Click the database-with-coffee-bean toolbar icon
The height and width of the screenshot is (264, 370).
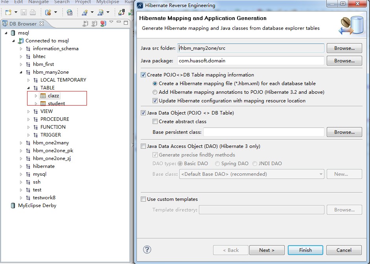[x=48, y=12]
